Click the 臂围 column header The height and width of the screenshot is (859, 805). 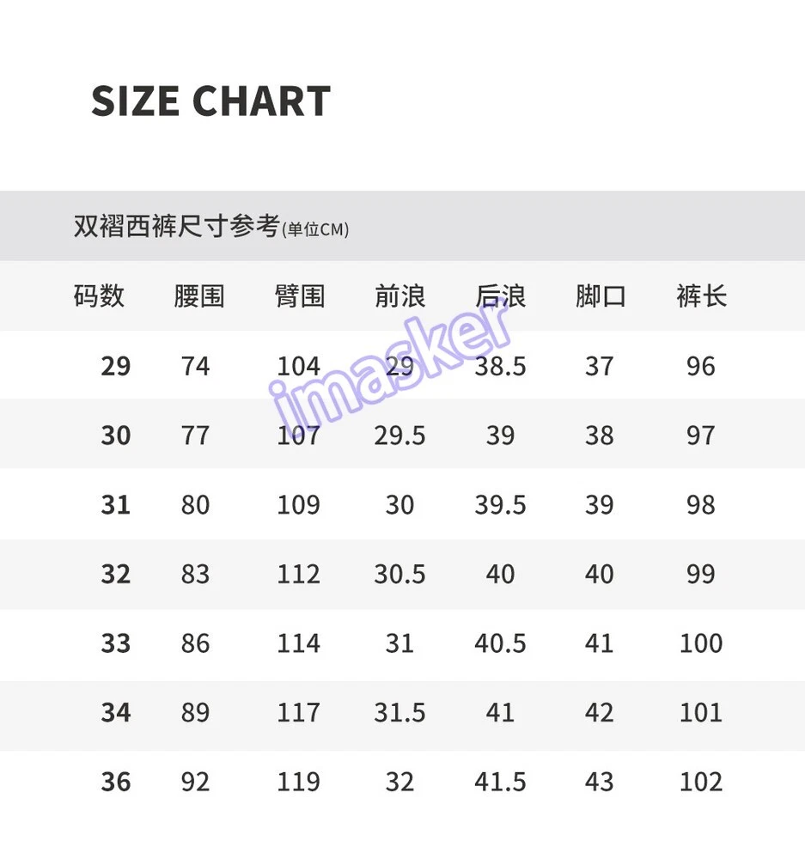coord(300,296)
